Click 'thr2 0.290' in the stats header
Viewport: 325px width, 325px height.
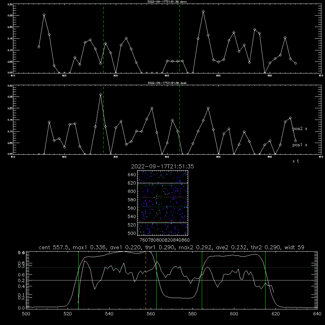[266, 247]
